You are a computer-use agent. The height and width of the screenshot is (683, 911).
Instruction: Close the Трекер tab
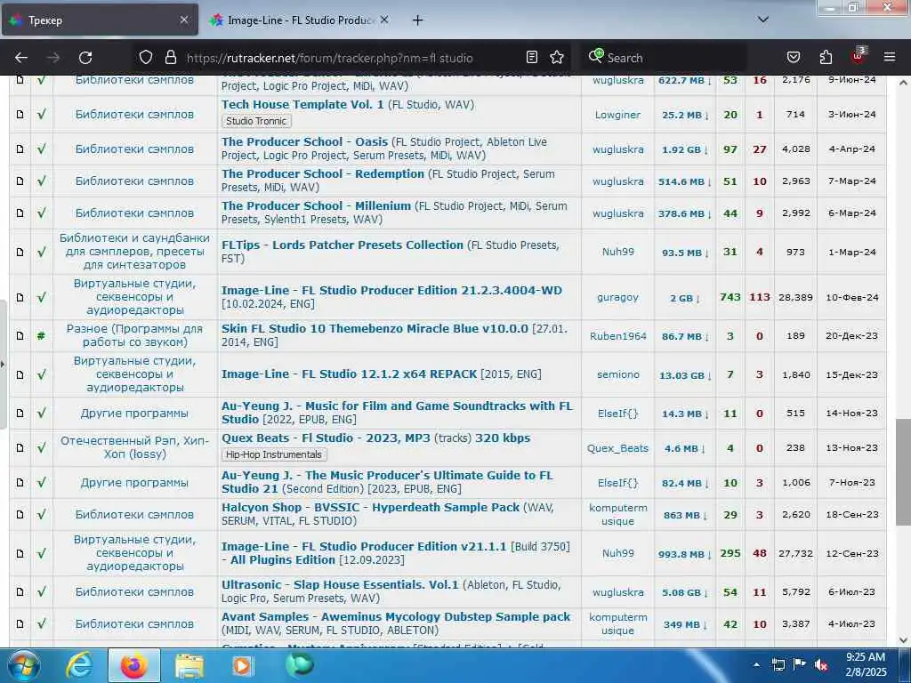183,20
